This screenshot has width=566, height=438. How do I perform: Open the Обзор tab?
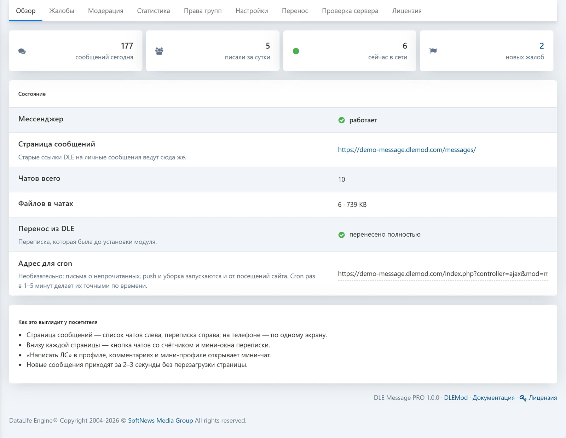tap(26, 11)
